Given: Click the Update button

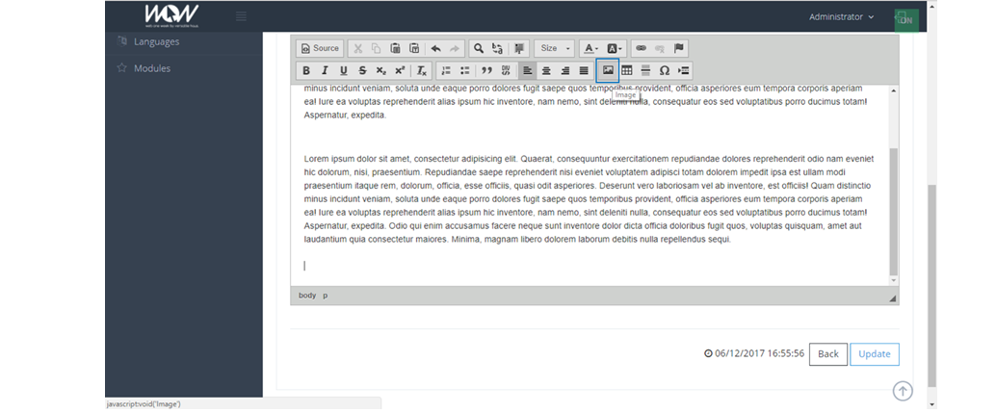Looking at the screenshot, I should (874, 354).
